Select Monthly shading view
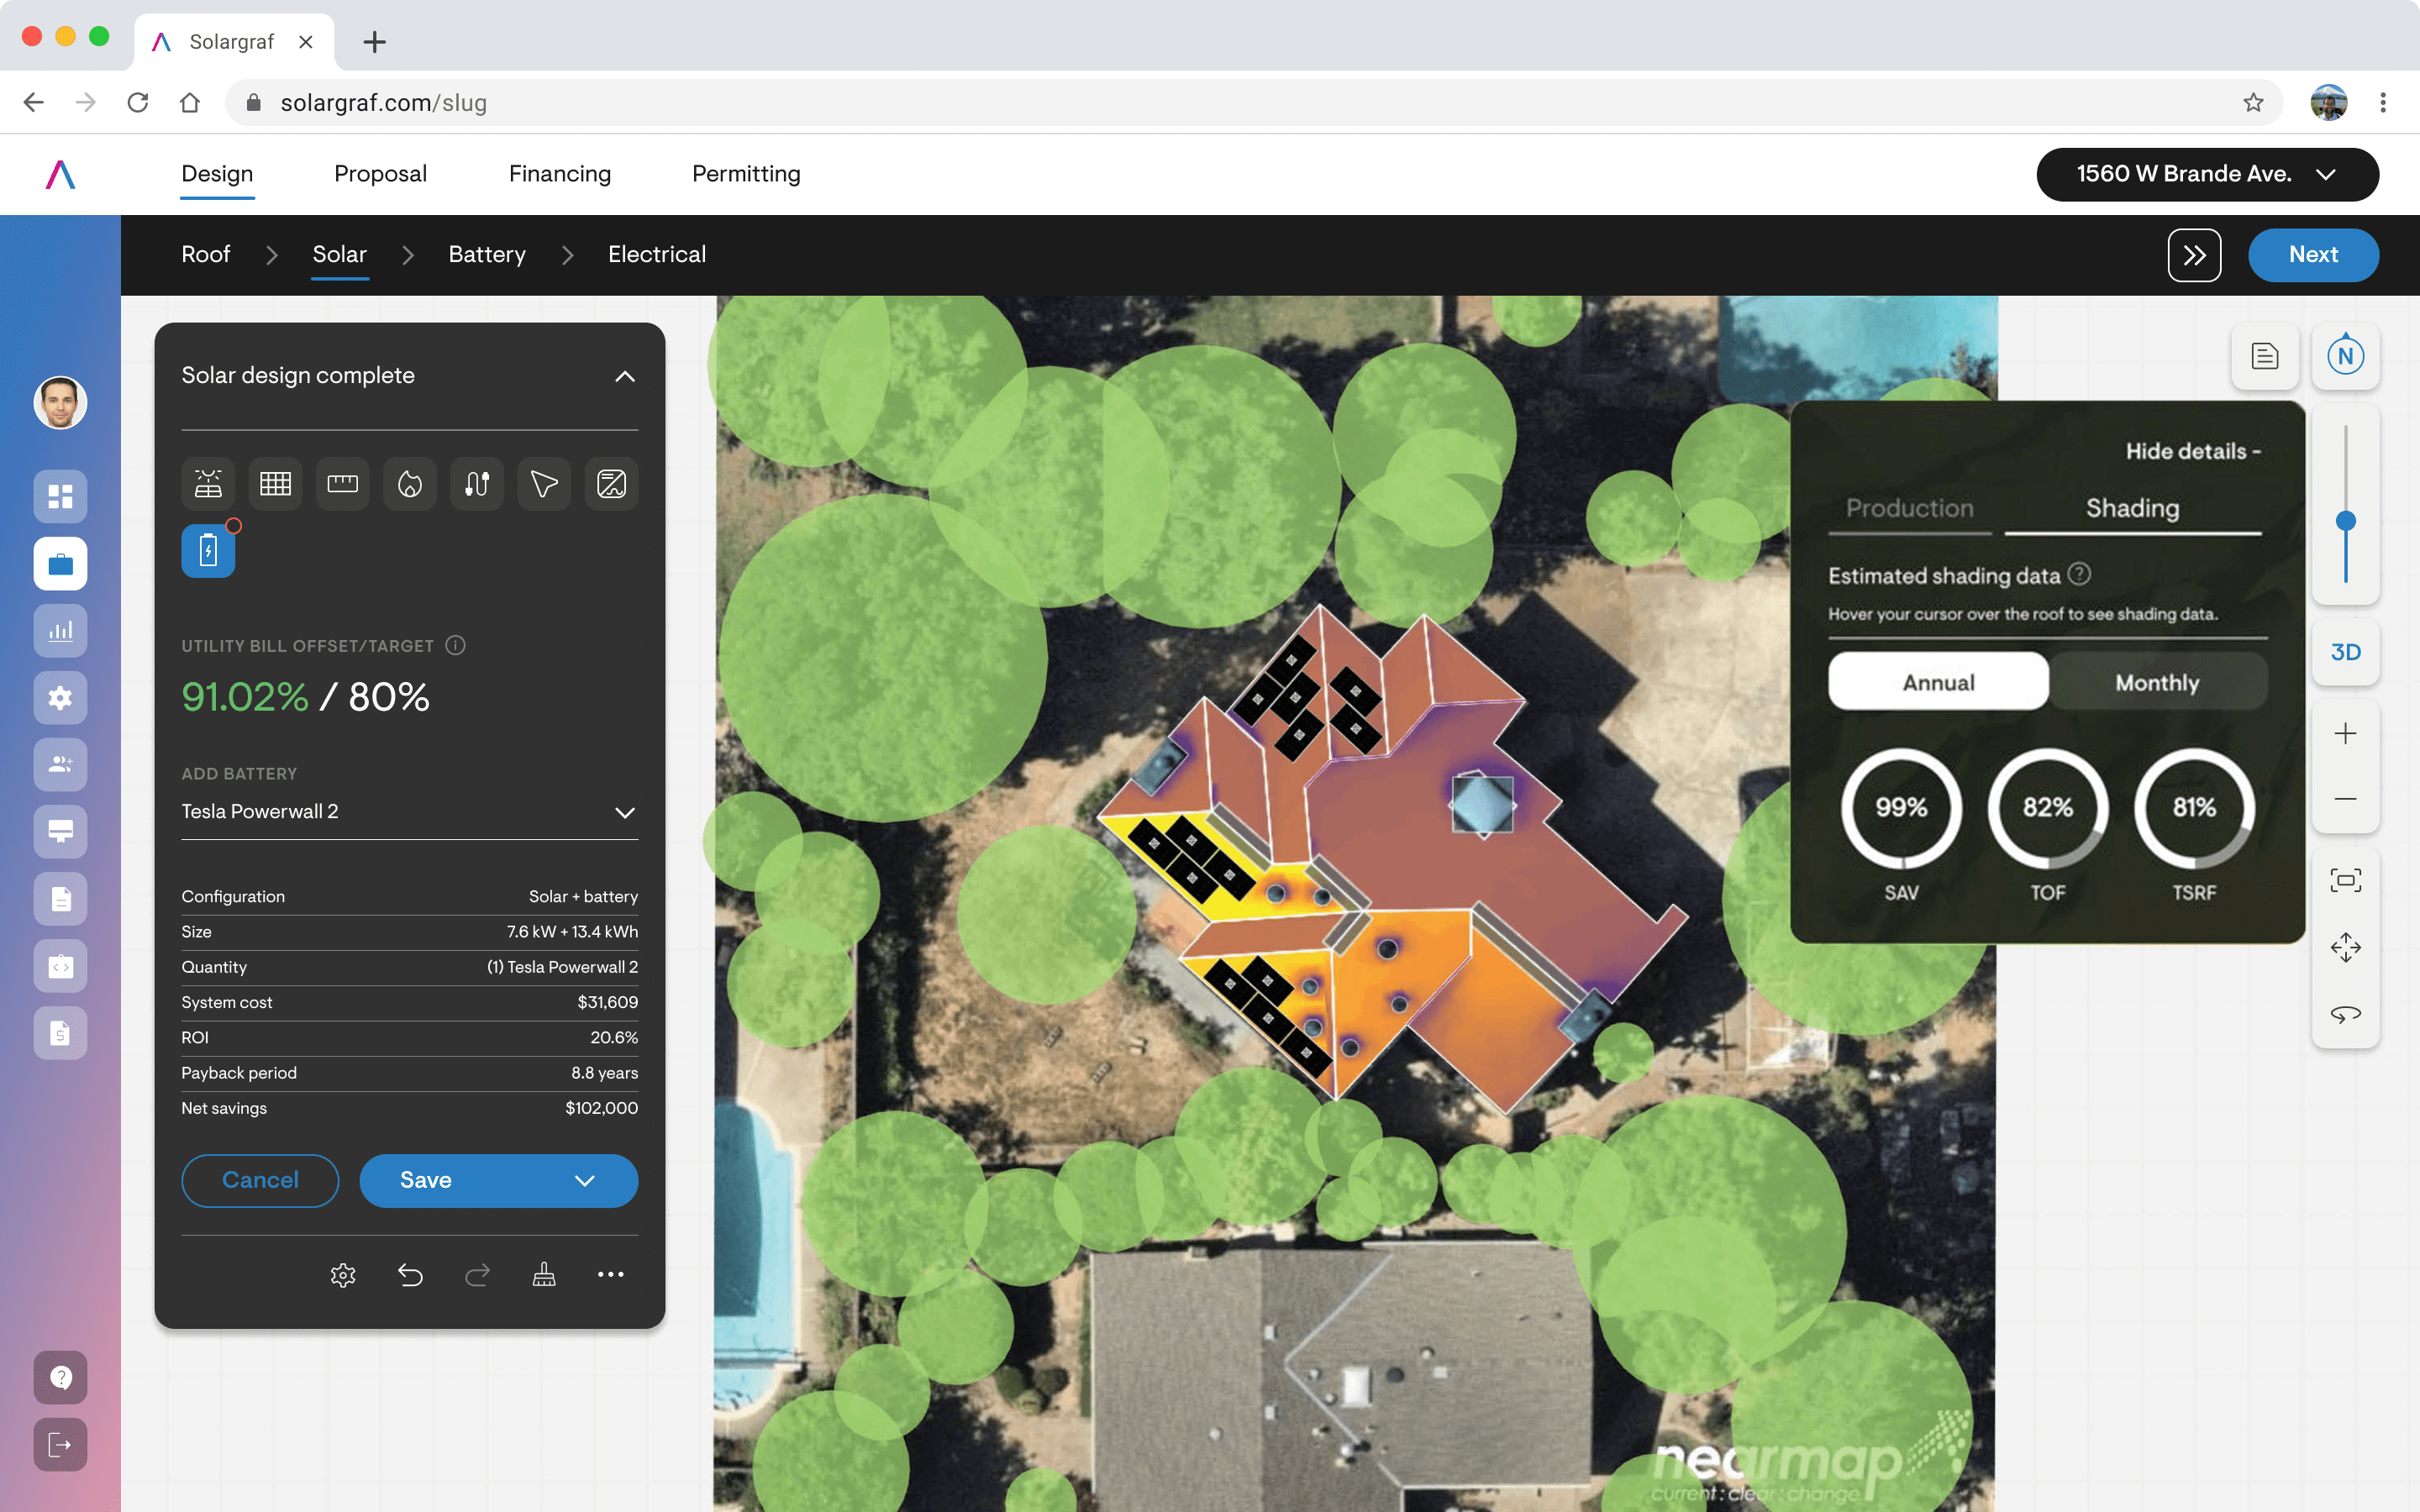The width and height of the screenshot is (2420, 1512). point(2157,682)
